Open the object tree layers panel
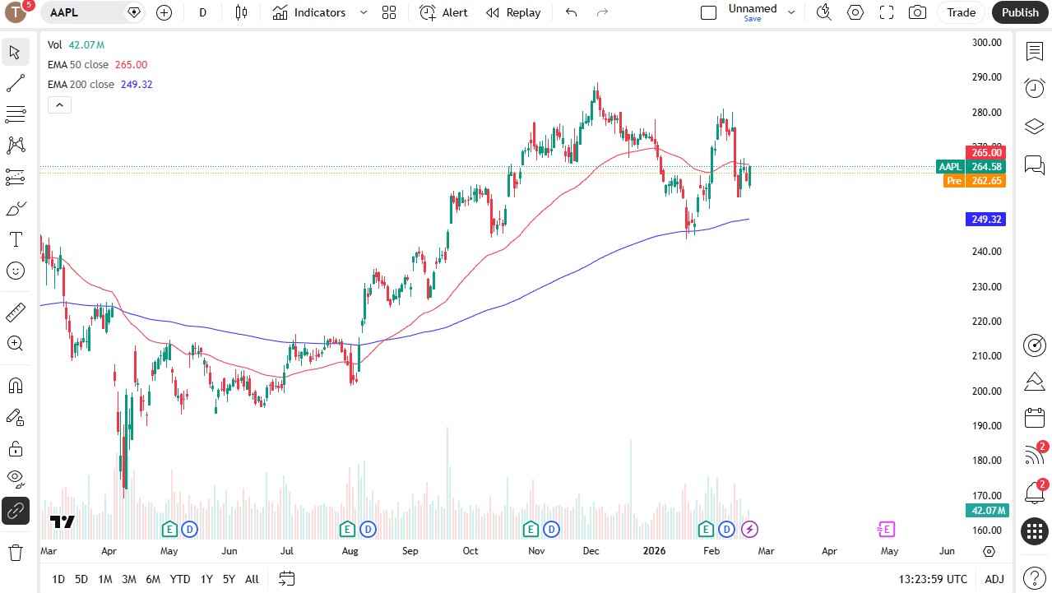This screenshot has width=1052, height=593. [x=1035, y=126]
